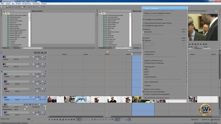Screen dimensions: 221x124
Task: Click Play in the timeline transport bar
Action: (57, 120)
